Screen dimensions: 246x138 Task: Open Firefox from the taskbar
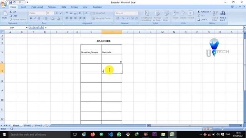[93, 135]
